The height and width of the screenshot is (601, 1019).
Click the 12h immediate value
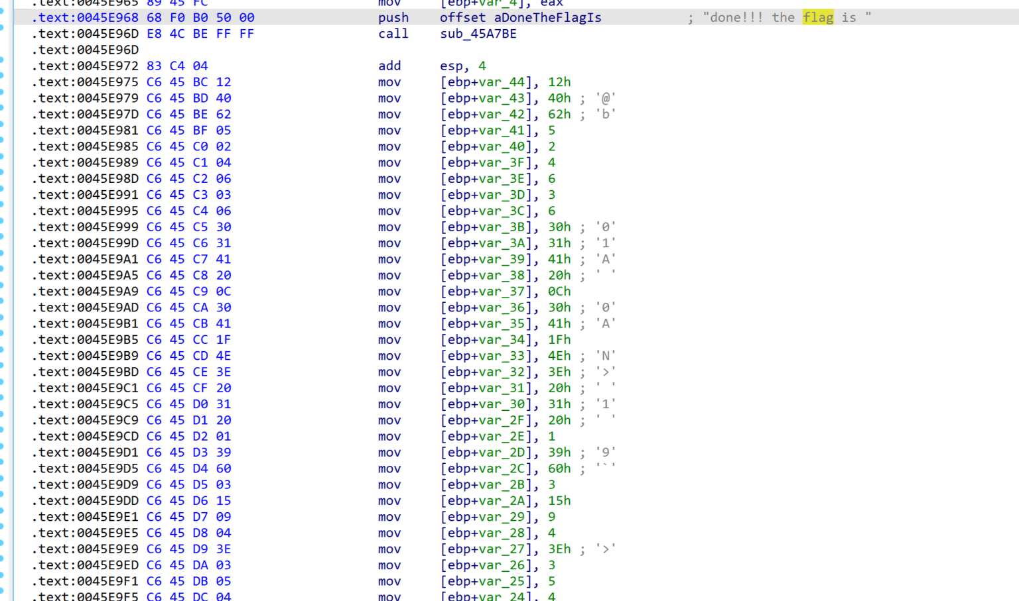click(559, 82)
